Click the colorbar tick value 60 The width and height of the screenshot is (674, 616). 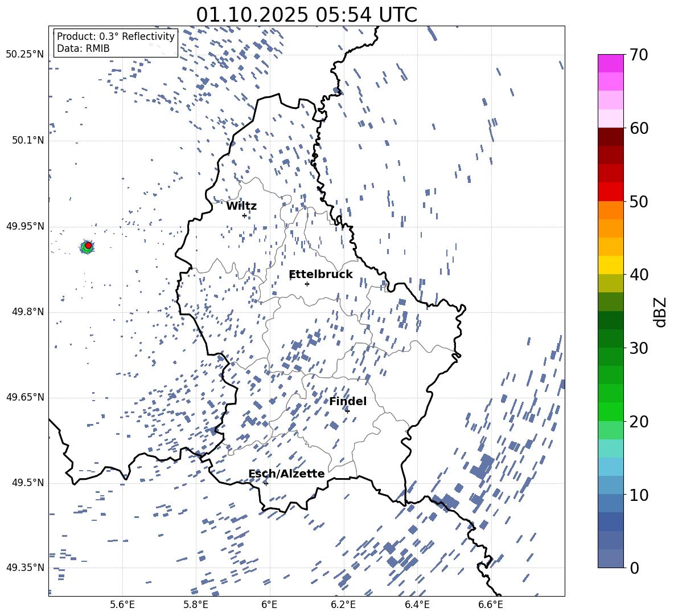click(x=639, y=128)
